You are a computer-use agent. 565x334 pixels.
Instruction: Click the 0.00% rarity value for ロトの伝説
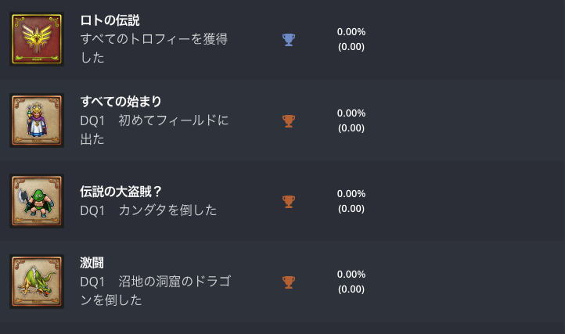pyautogui.click(x=351, y=32)
